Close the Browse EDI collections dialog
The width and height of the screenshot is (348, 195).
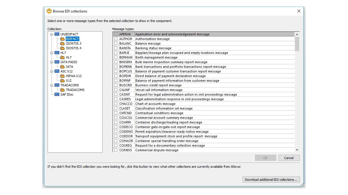299,11
